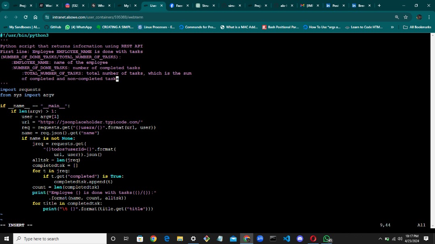Open Chrome three-dot menu

coord(429,17)
